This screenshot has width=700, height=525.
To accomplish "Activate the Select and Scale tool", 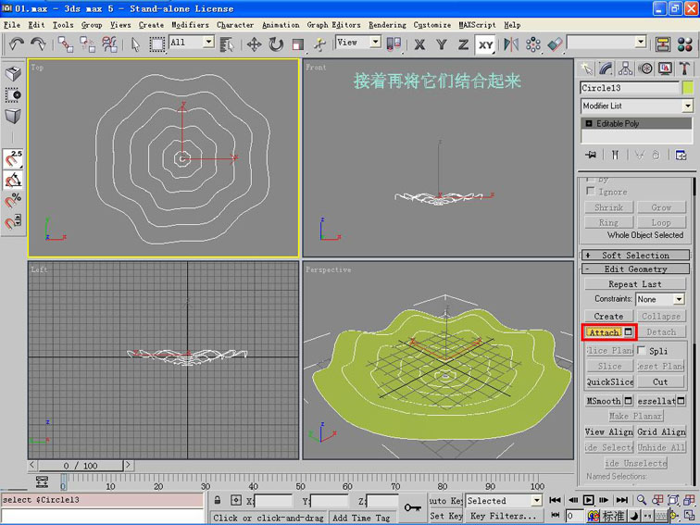I will point(298,44).
